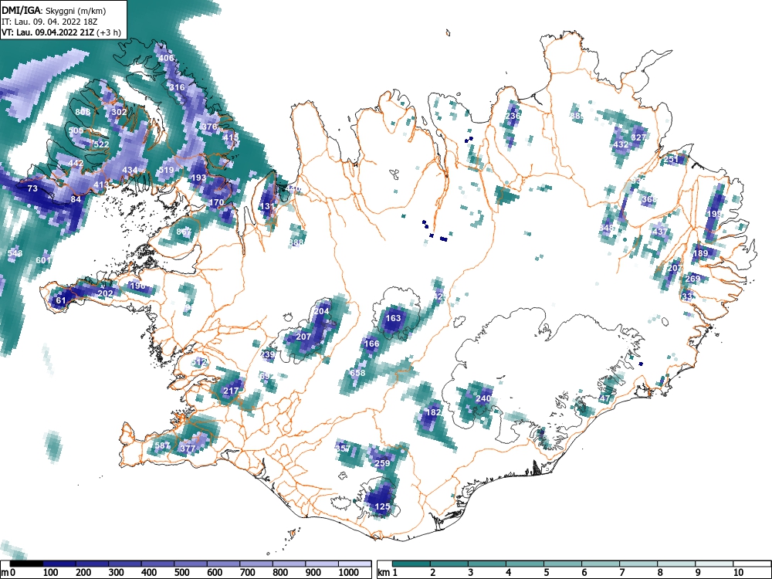Click the northeast value '327'
Screen dimensions: 772x579
638,137
